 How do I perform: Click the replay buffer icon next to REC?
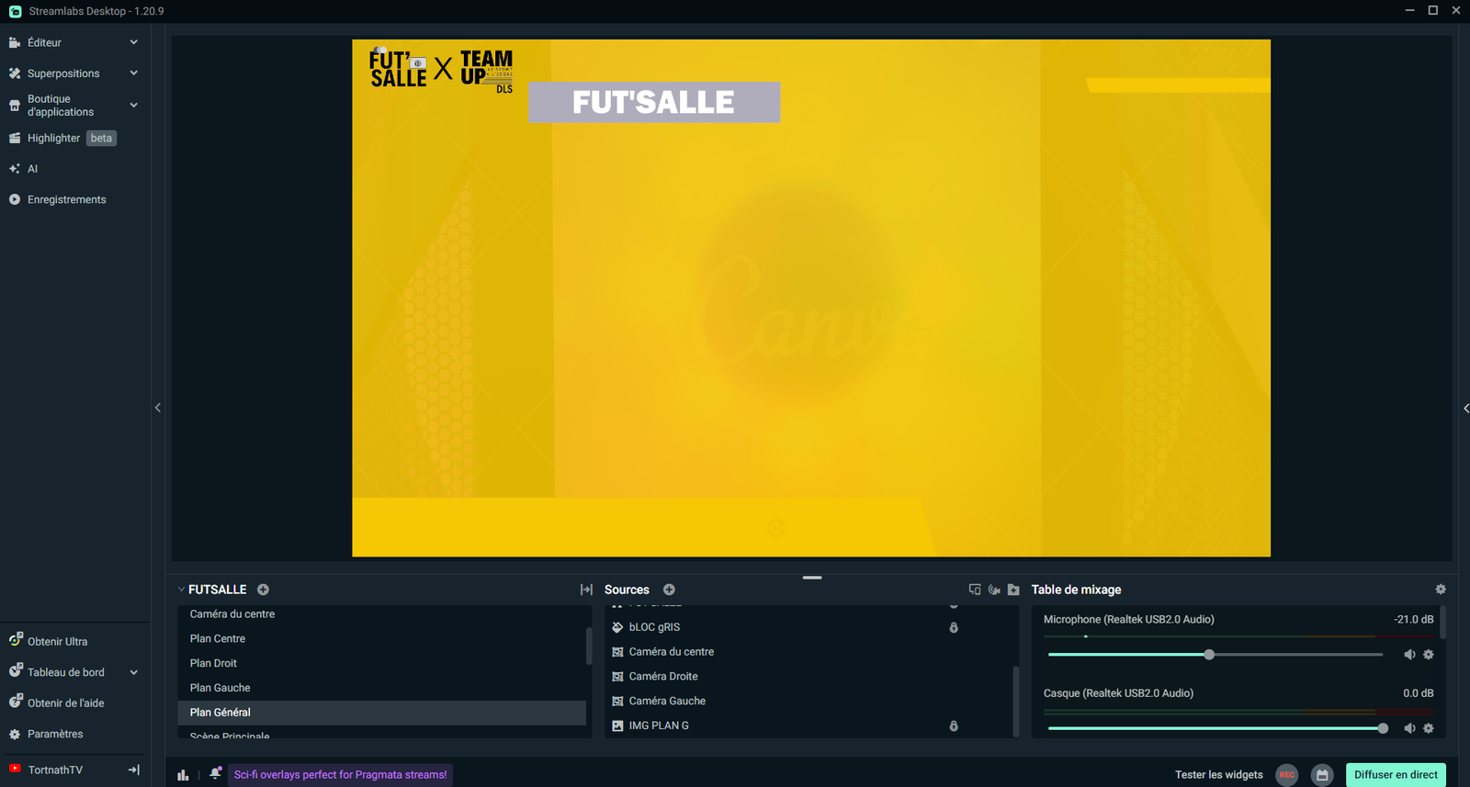point(1322,775)
